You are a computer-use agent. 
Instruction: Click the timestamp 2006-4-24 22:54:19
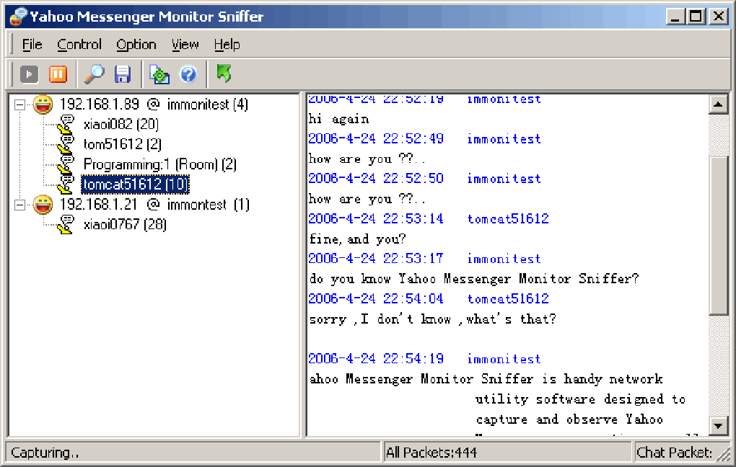(x=376, y=359)
